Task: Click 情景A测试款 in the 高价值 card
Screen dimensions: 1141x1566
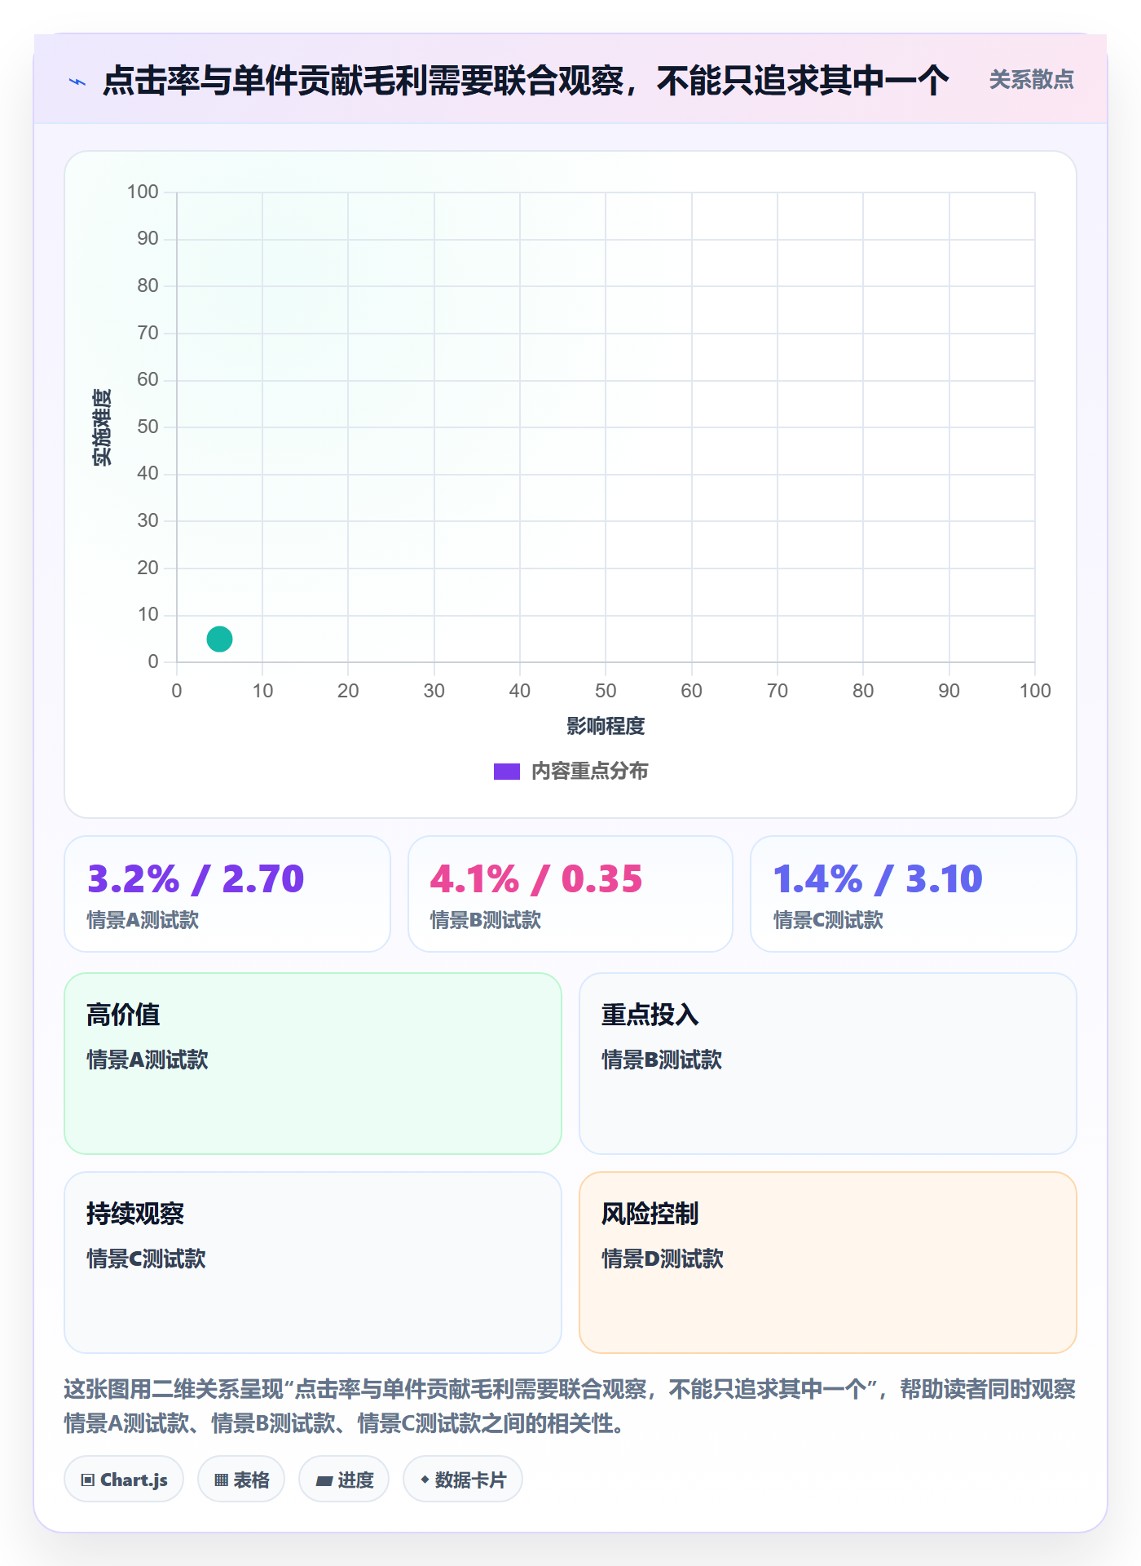Action: point(148,1059)
